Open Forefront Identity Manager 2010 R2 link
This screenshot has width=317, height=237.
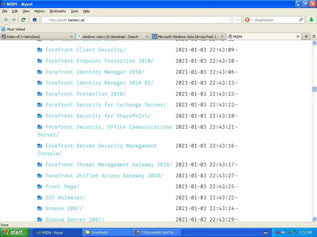100,83
